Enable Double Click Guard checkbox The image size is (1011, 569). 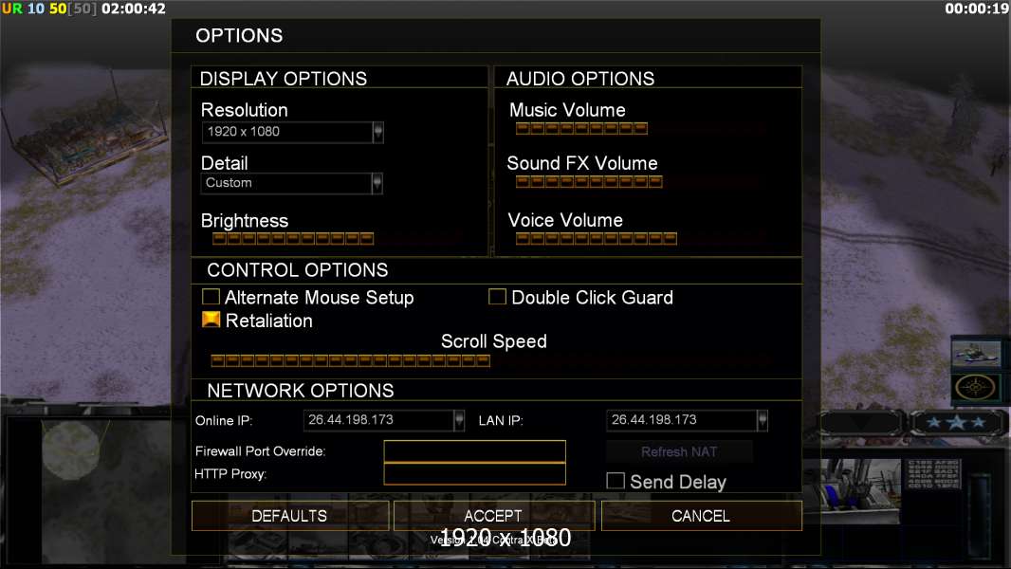(497, 297)
